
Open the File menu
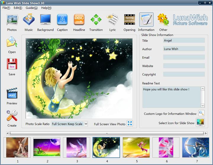tap(6, 8)
